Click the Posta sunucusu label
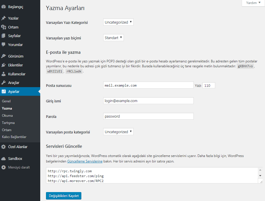 click(59, 85)
